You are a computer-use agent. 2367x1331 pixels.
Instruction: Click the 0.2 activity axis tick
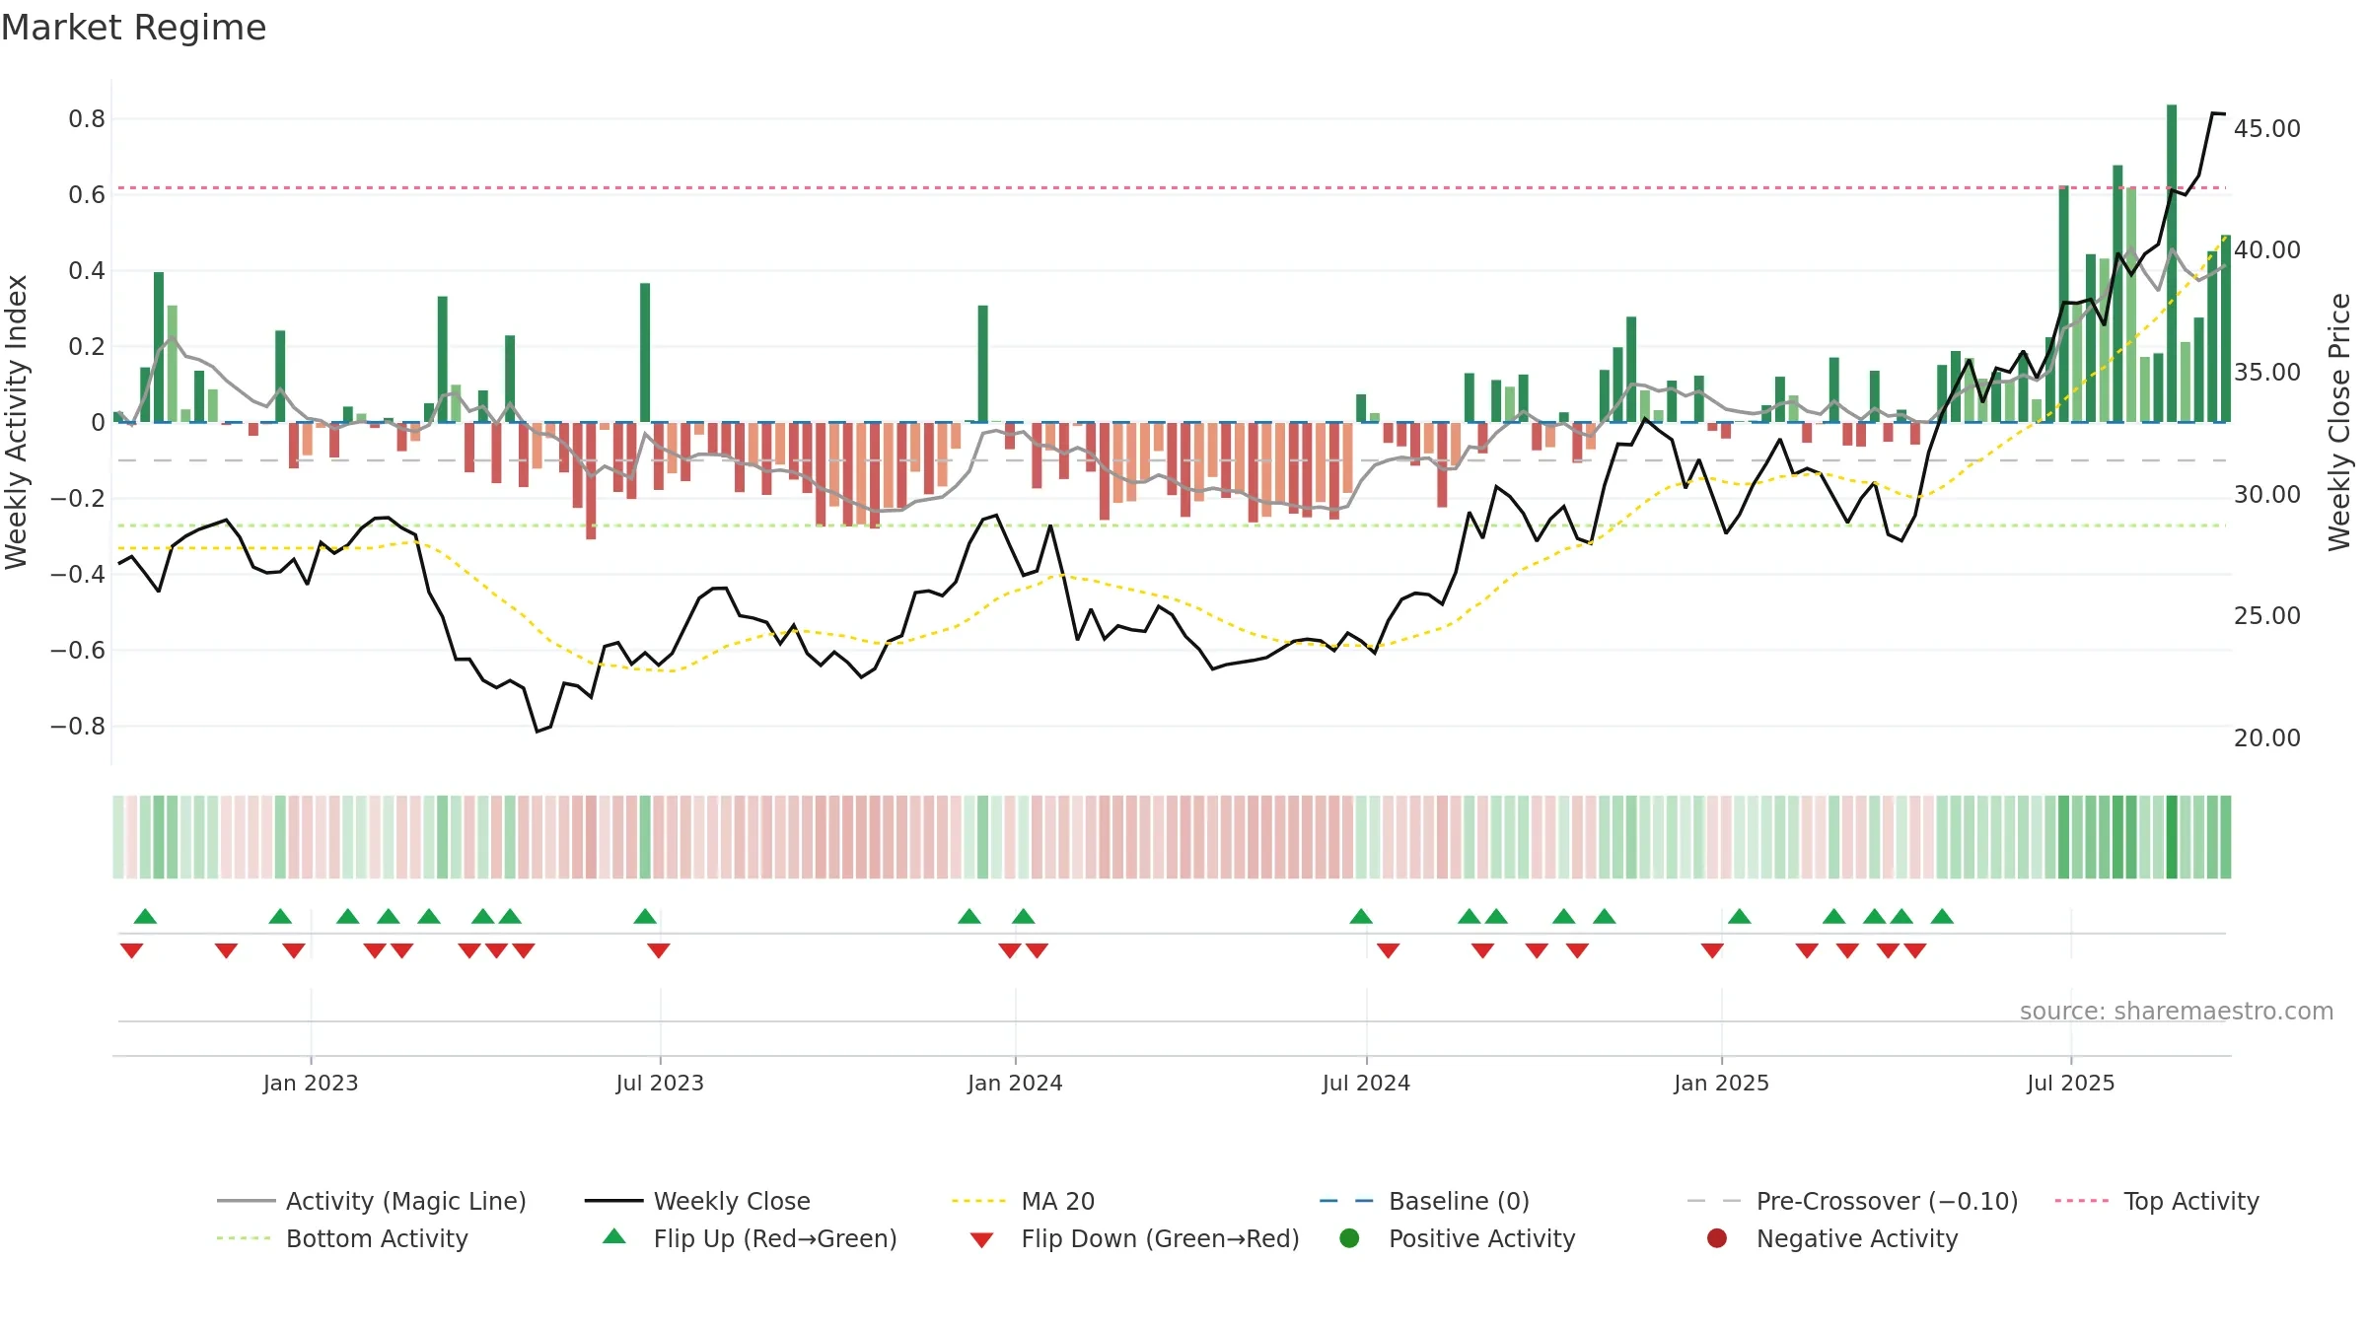tap(87, 346)
